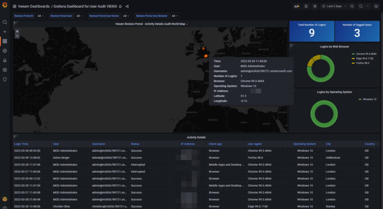Open Restore Portal ID dropdown
This screenshot has width=383, height=209.
coord(40,16)
